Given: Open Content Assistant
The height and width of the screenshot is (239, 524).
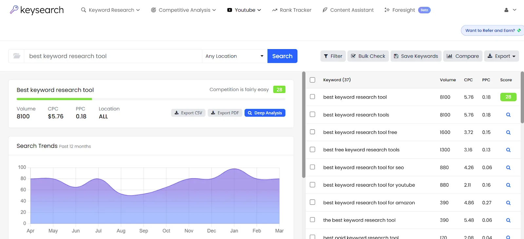Looking at the screenshot, I should click(x=348, y=10).
